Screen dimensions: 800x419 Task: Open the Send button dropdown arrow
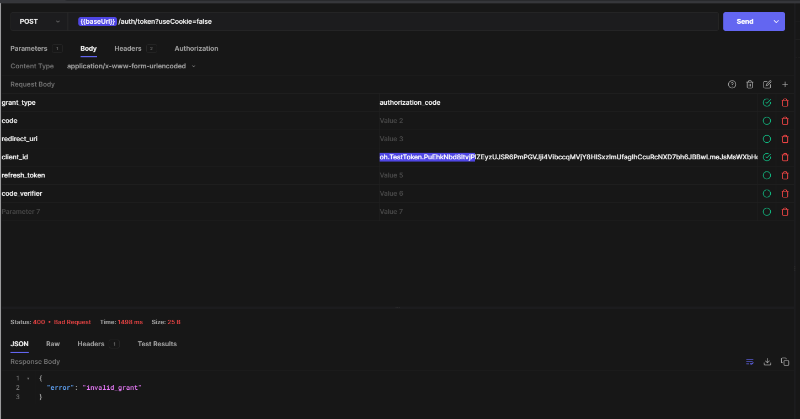point(776,22)
